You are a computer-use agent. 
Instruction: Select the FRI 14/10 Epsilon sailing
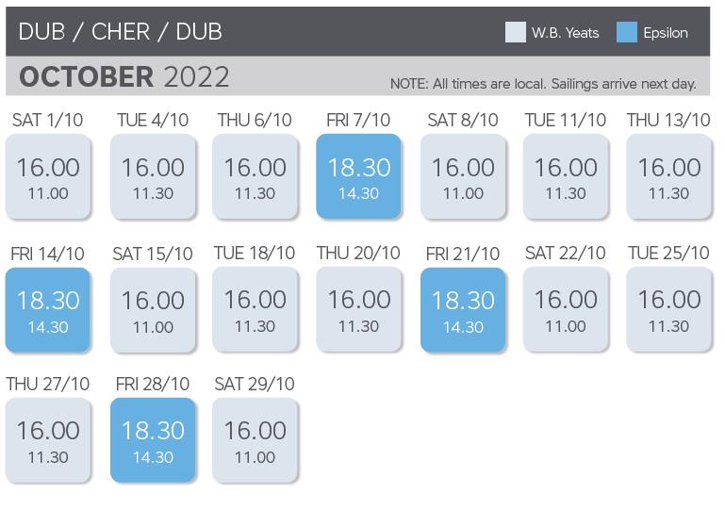click(48, 310)
